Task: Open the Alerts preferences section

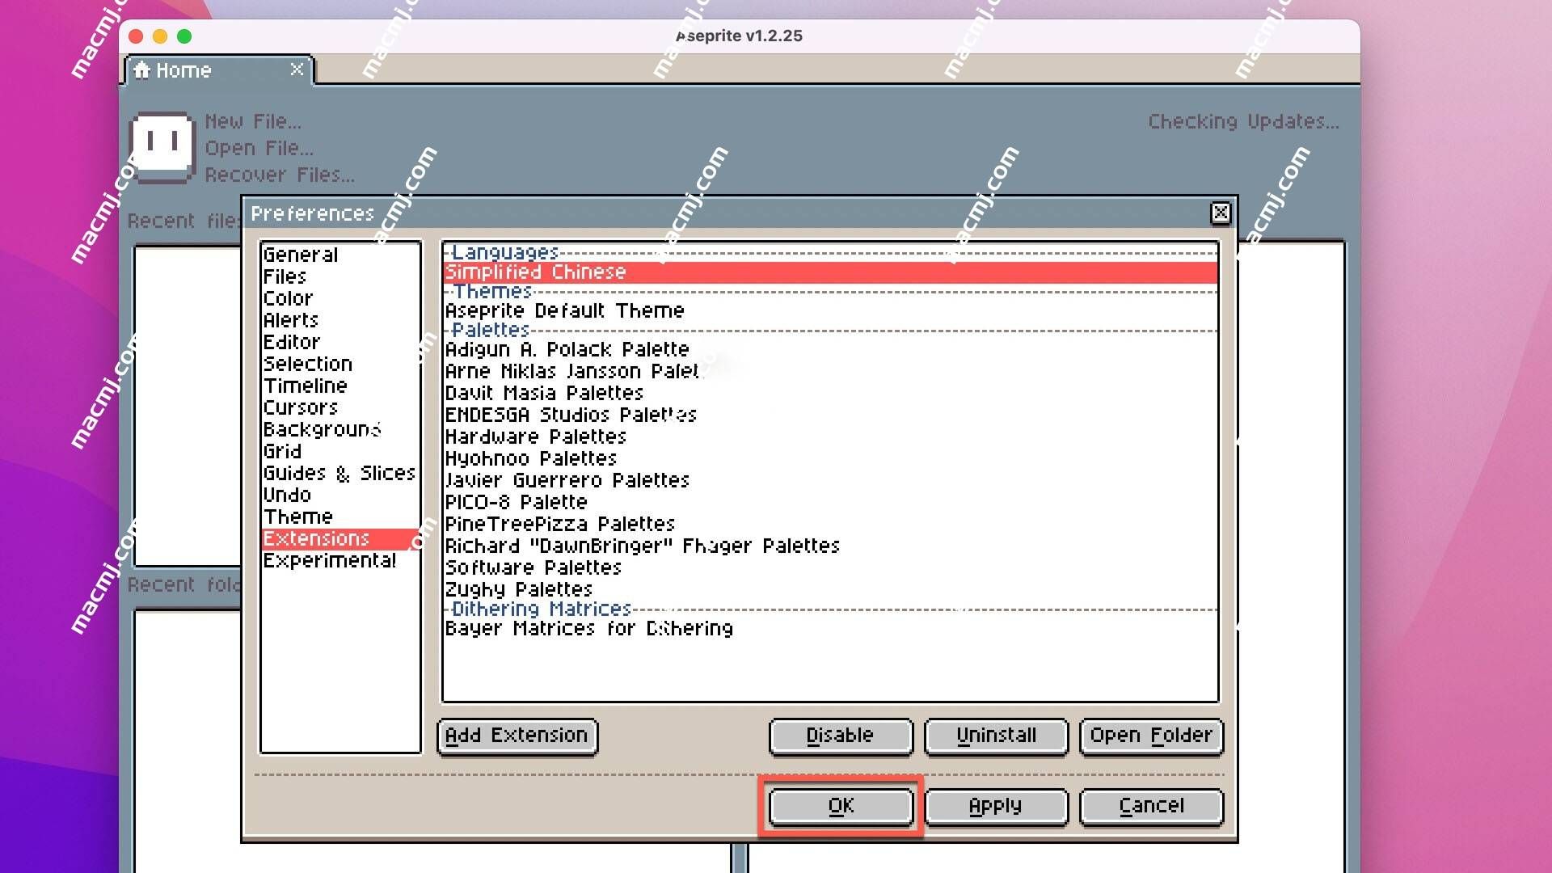Action: tap(340, 320)
